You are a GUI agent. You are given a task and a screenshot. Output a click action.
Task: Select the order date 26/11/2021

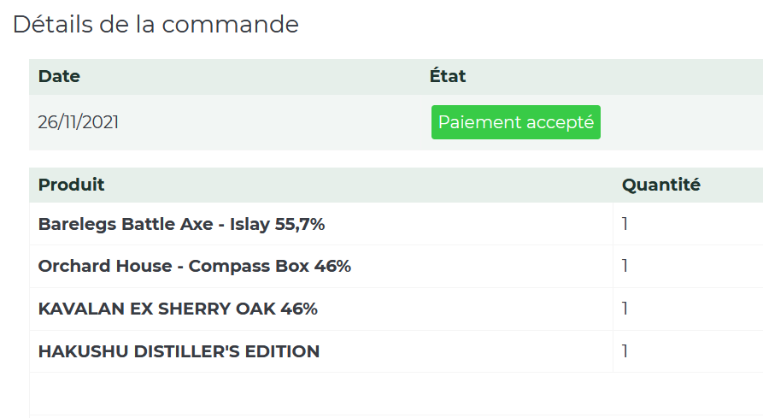coord(79,122)
